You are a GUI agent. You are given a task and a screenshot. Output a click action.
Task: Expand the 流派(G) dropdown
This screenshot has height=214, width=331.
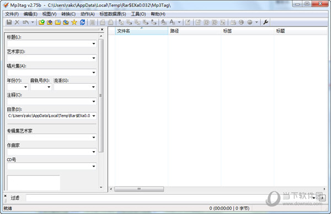(x=94, y=87)
